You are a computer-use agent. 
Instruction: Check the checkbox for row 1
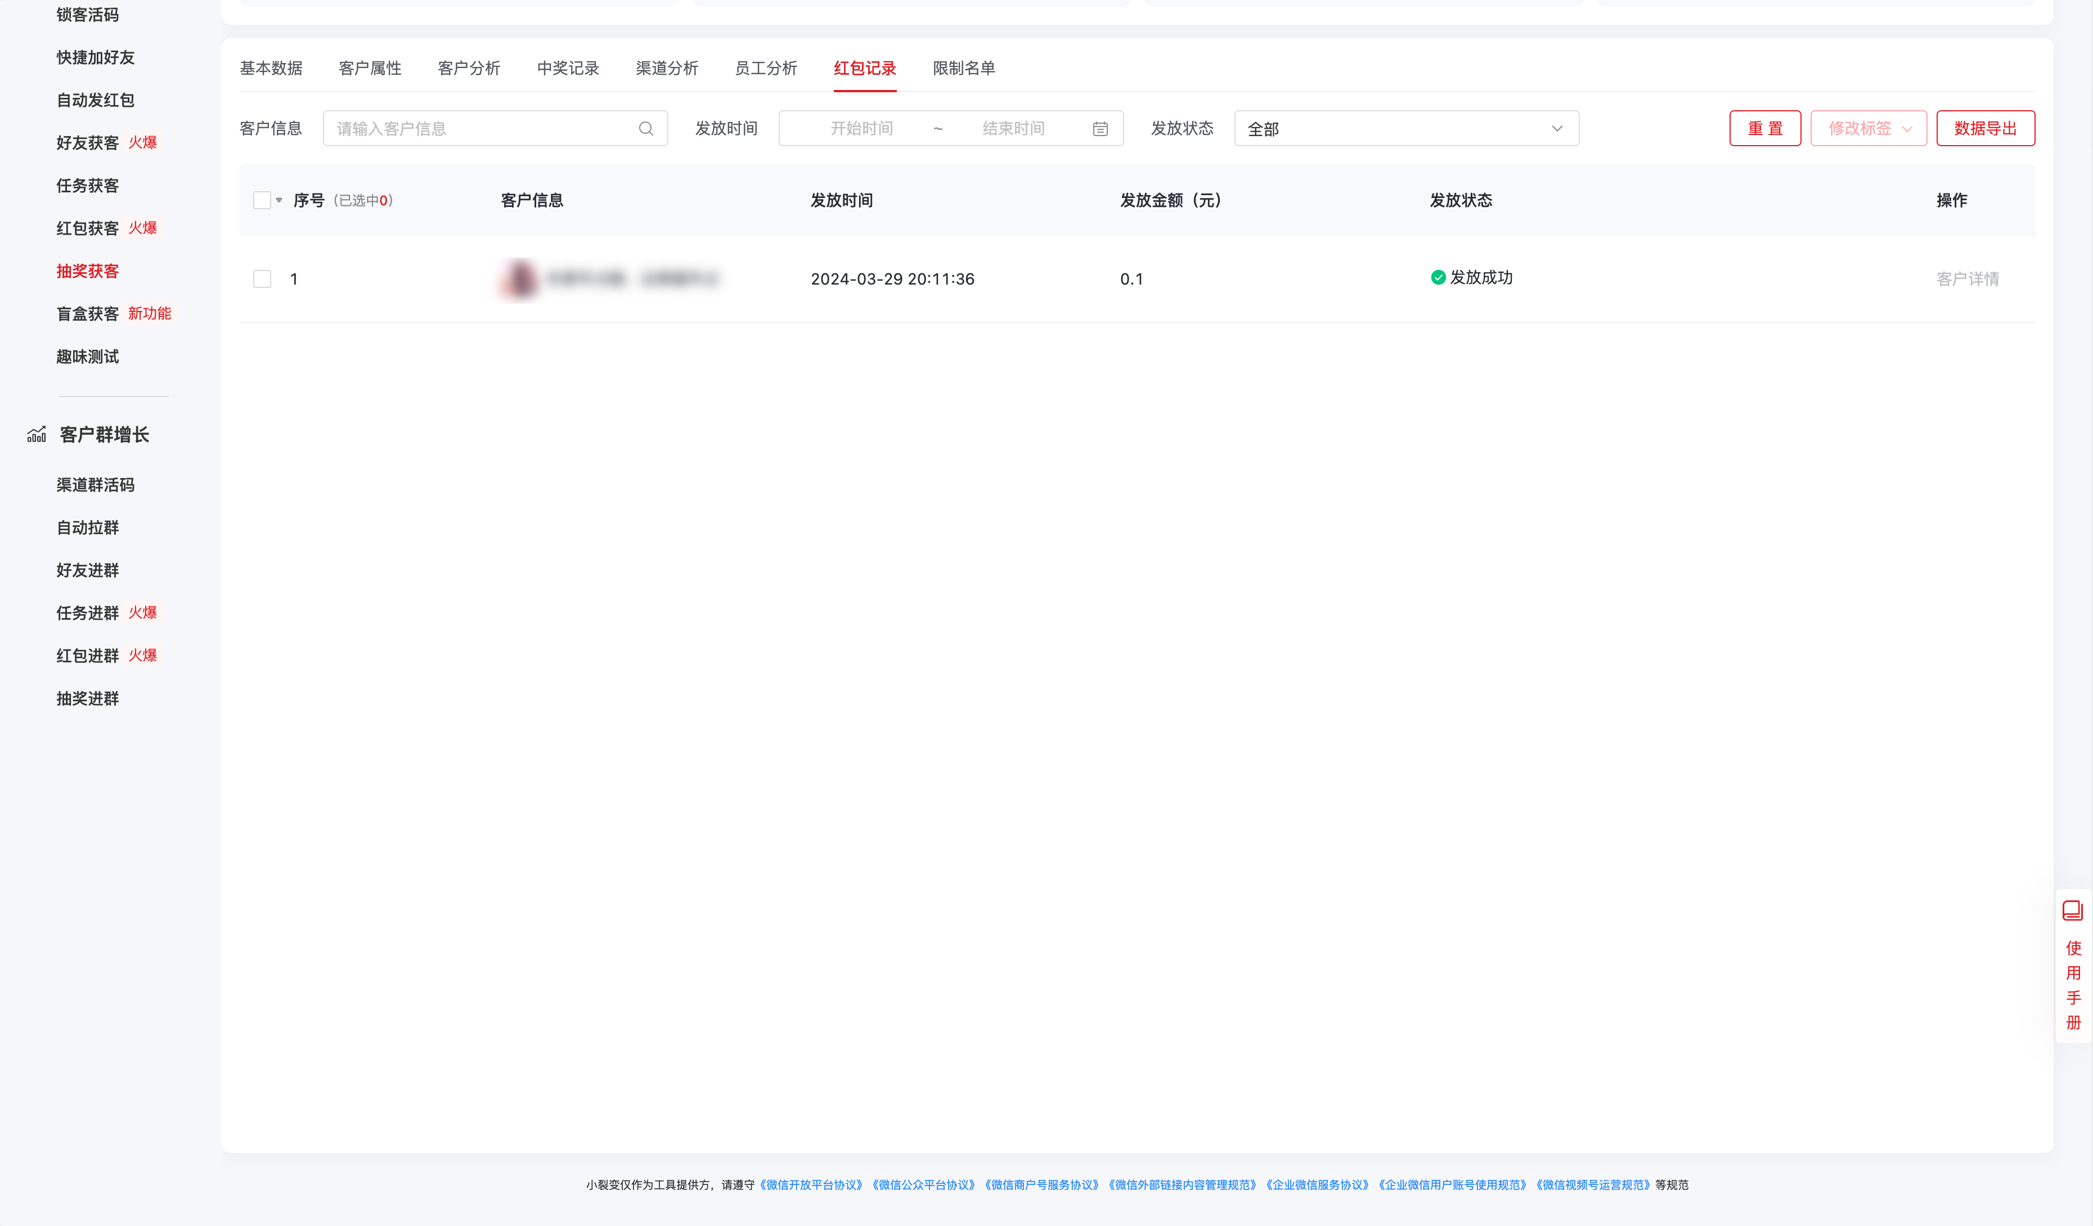pyautogui.click(x=262, y=279)
